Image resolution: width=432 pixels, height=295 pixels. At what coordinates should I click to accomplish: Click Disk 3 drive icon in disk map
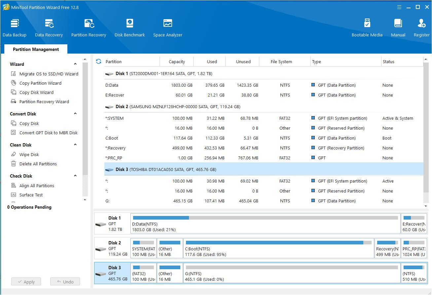[x=101, y=274]
